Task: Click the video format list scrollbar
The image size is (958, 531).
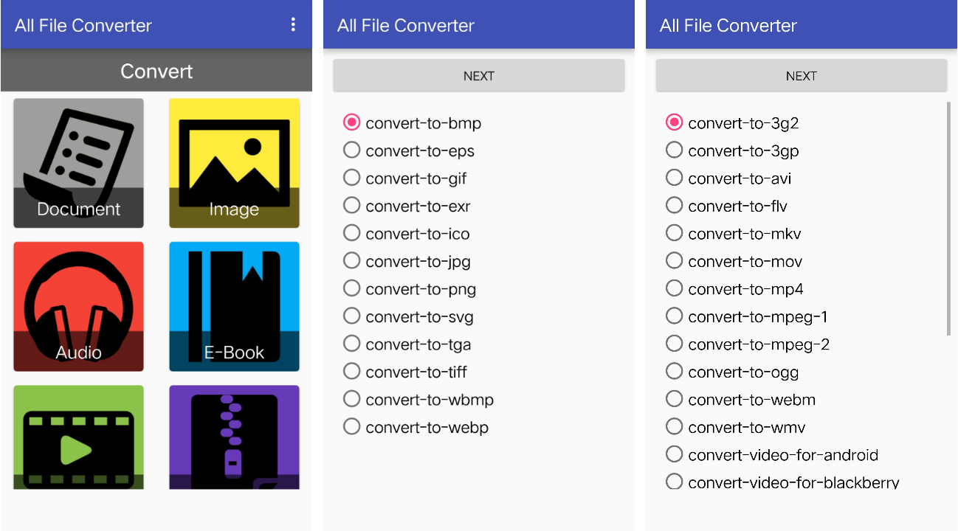Action: 949,218
